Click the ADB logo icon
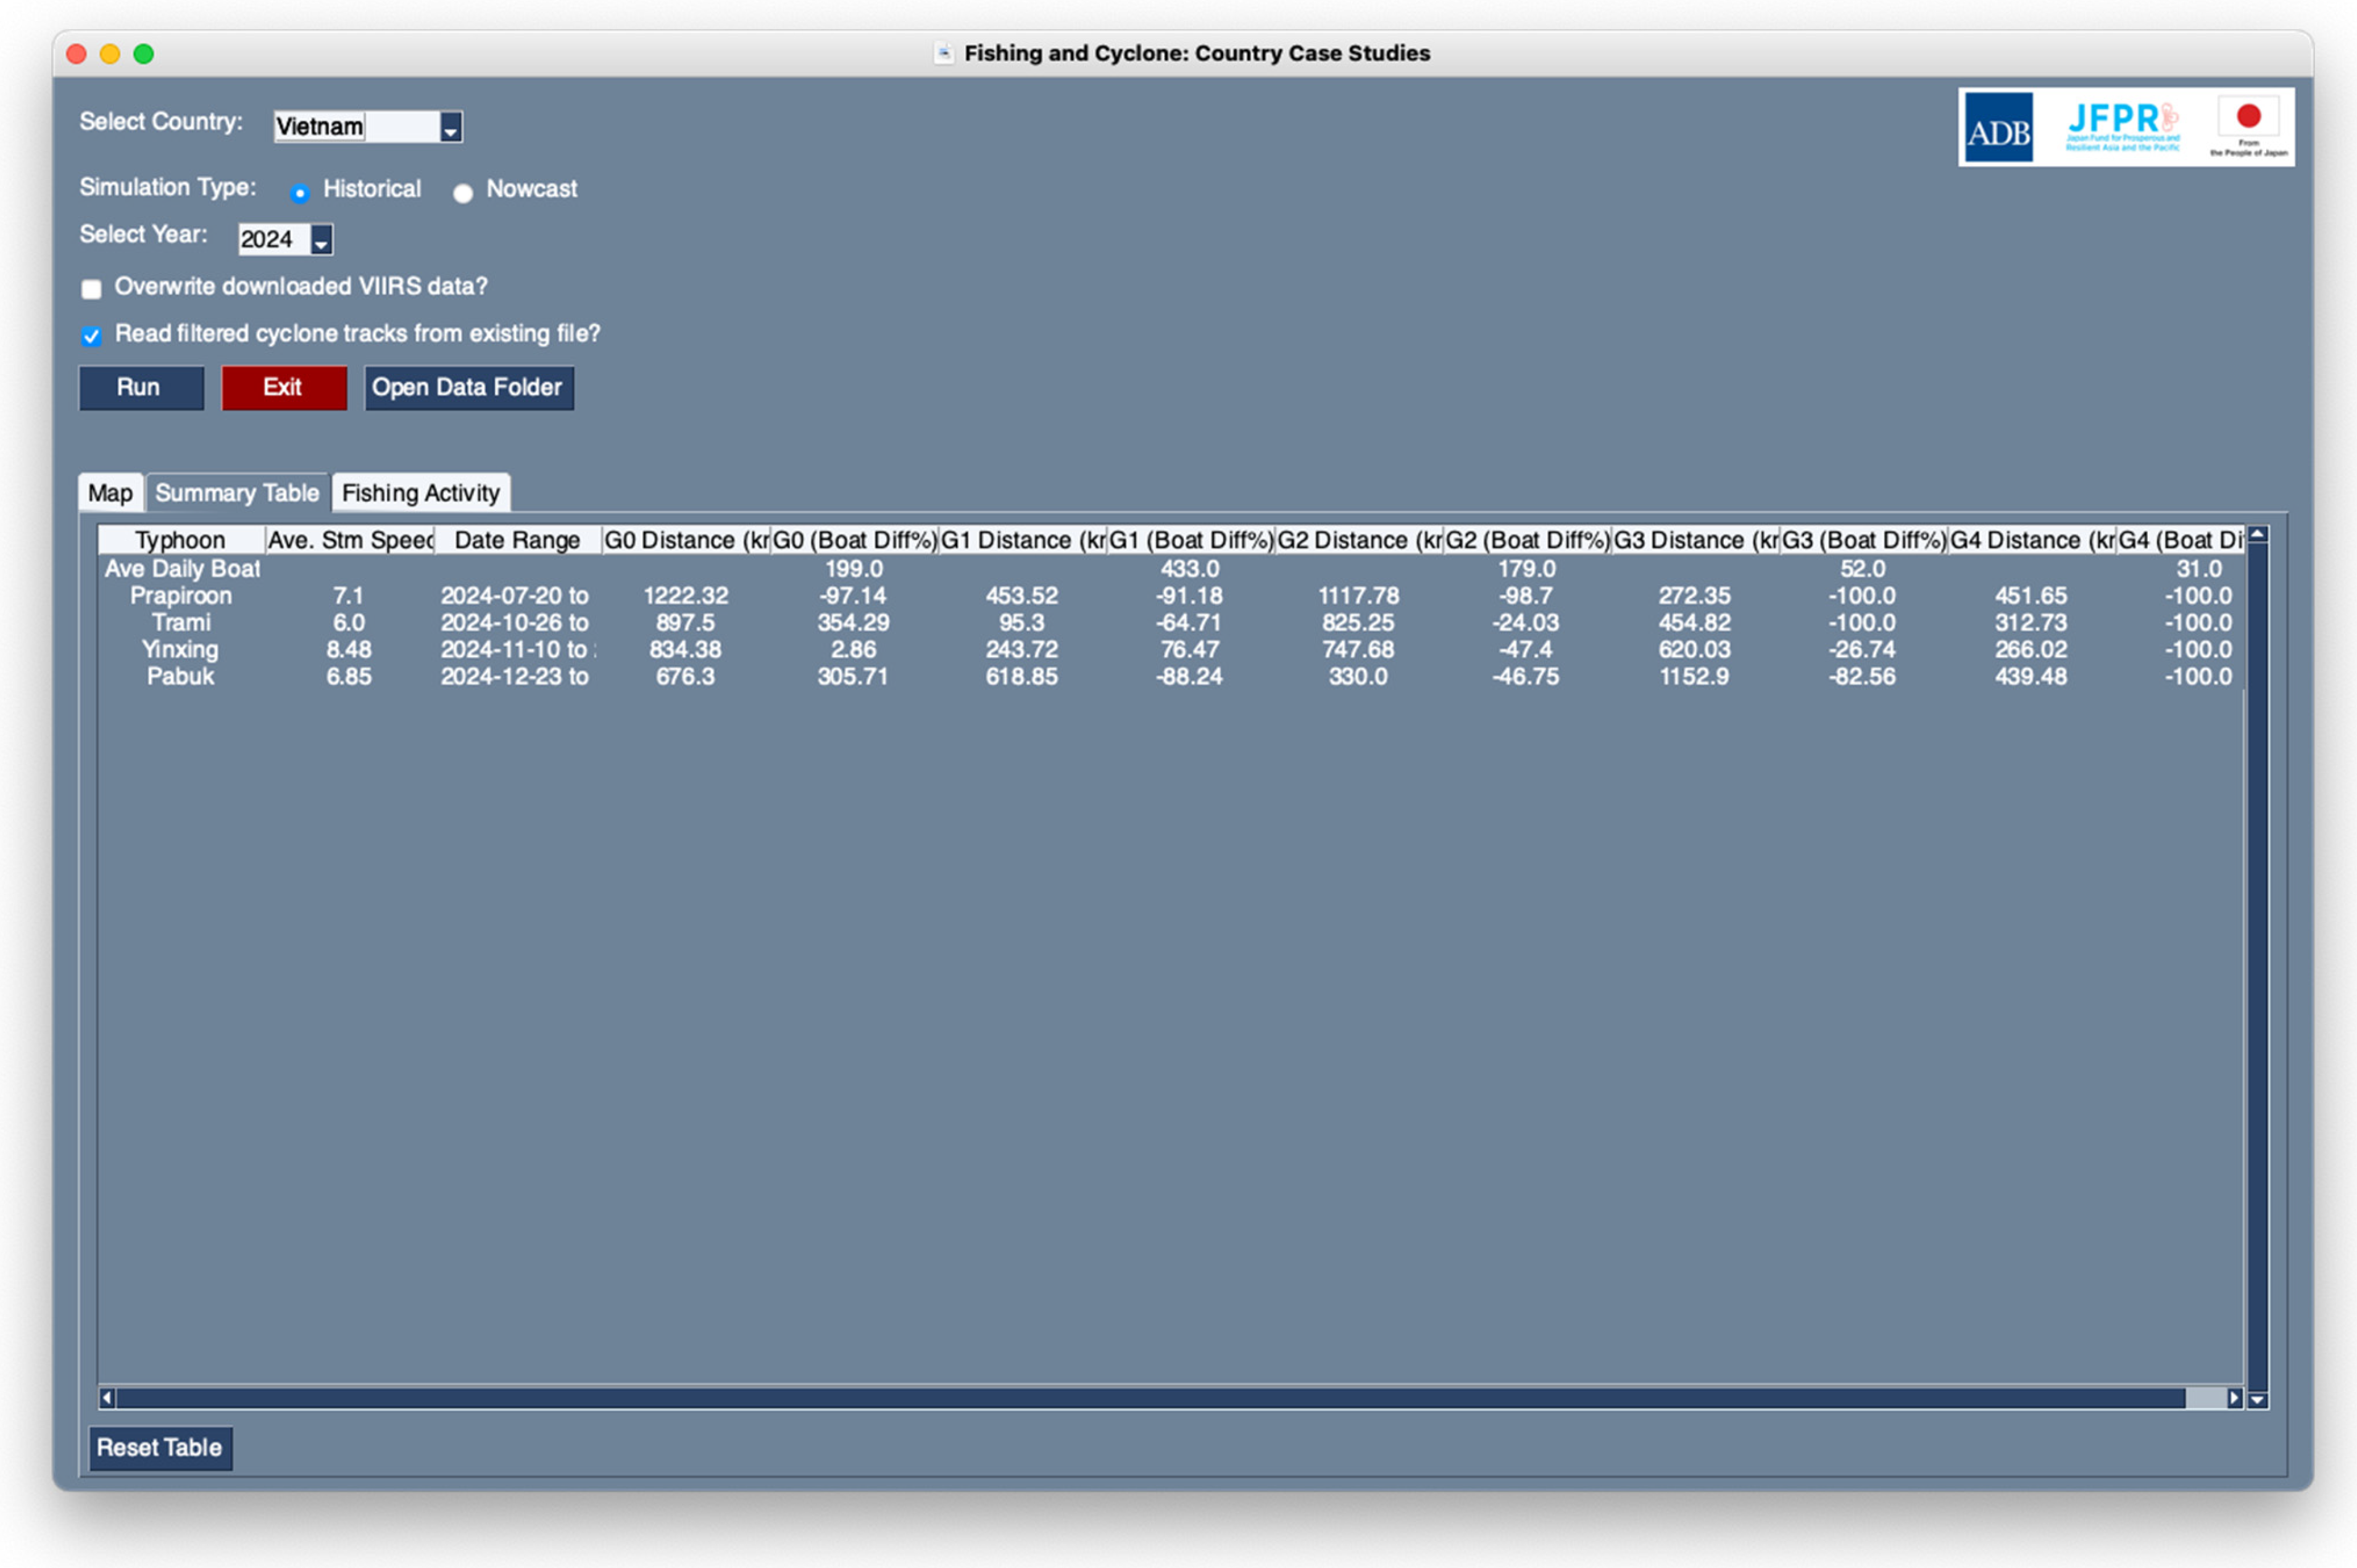The height and width of the screenshot is (1568, 2357). 1997,128
